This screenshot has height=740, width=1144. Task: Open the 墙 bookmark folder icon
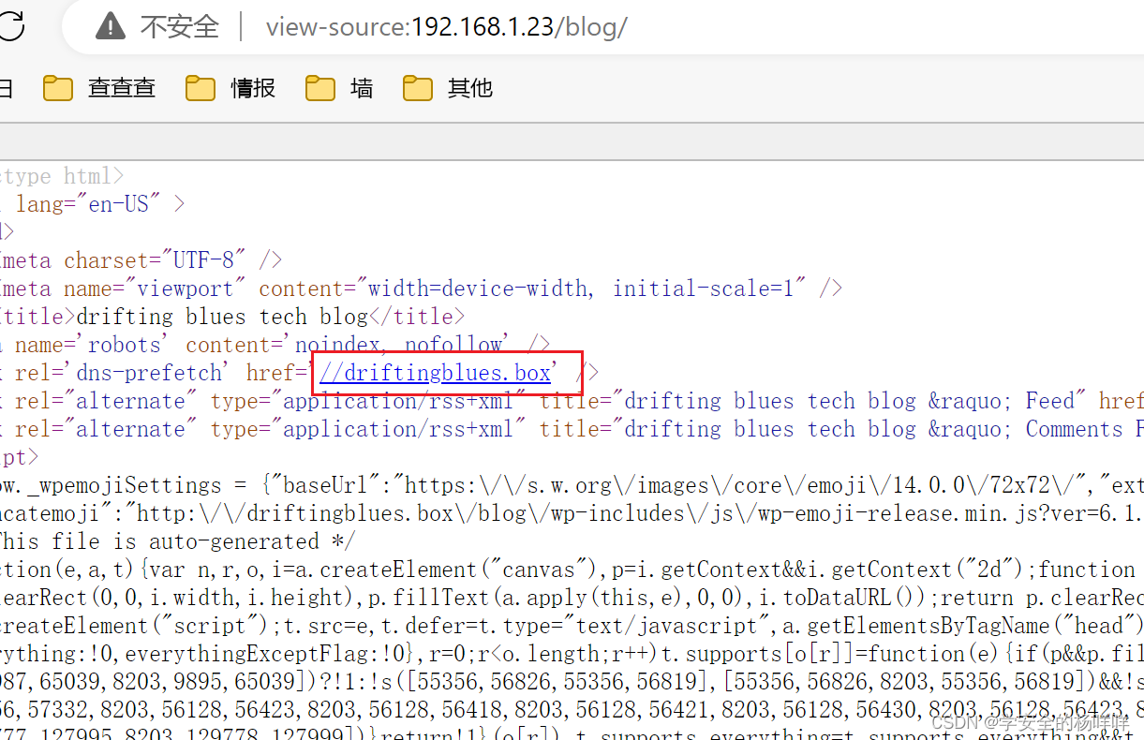click(x=320, y=88)
